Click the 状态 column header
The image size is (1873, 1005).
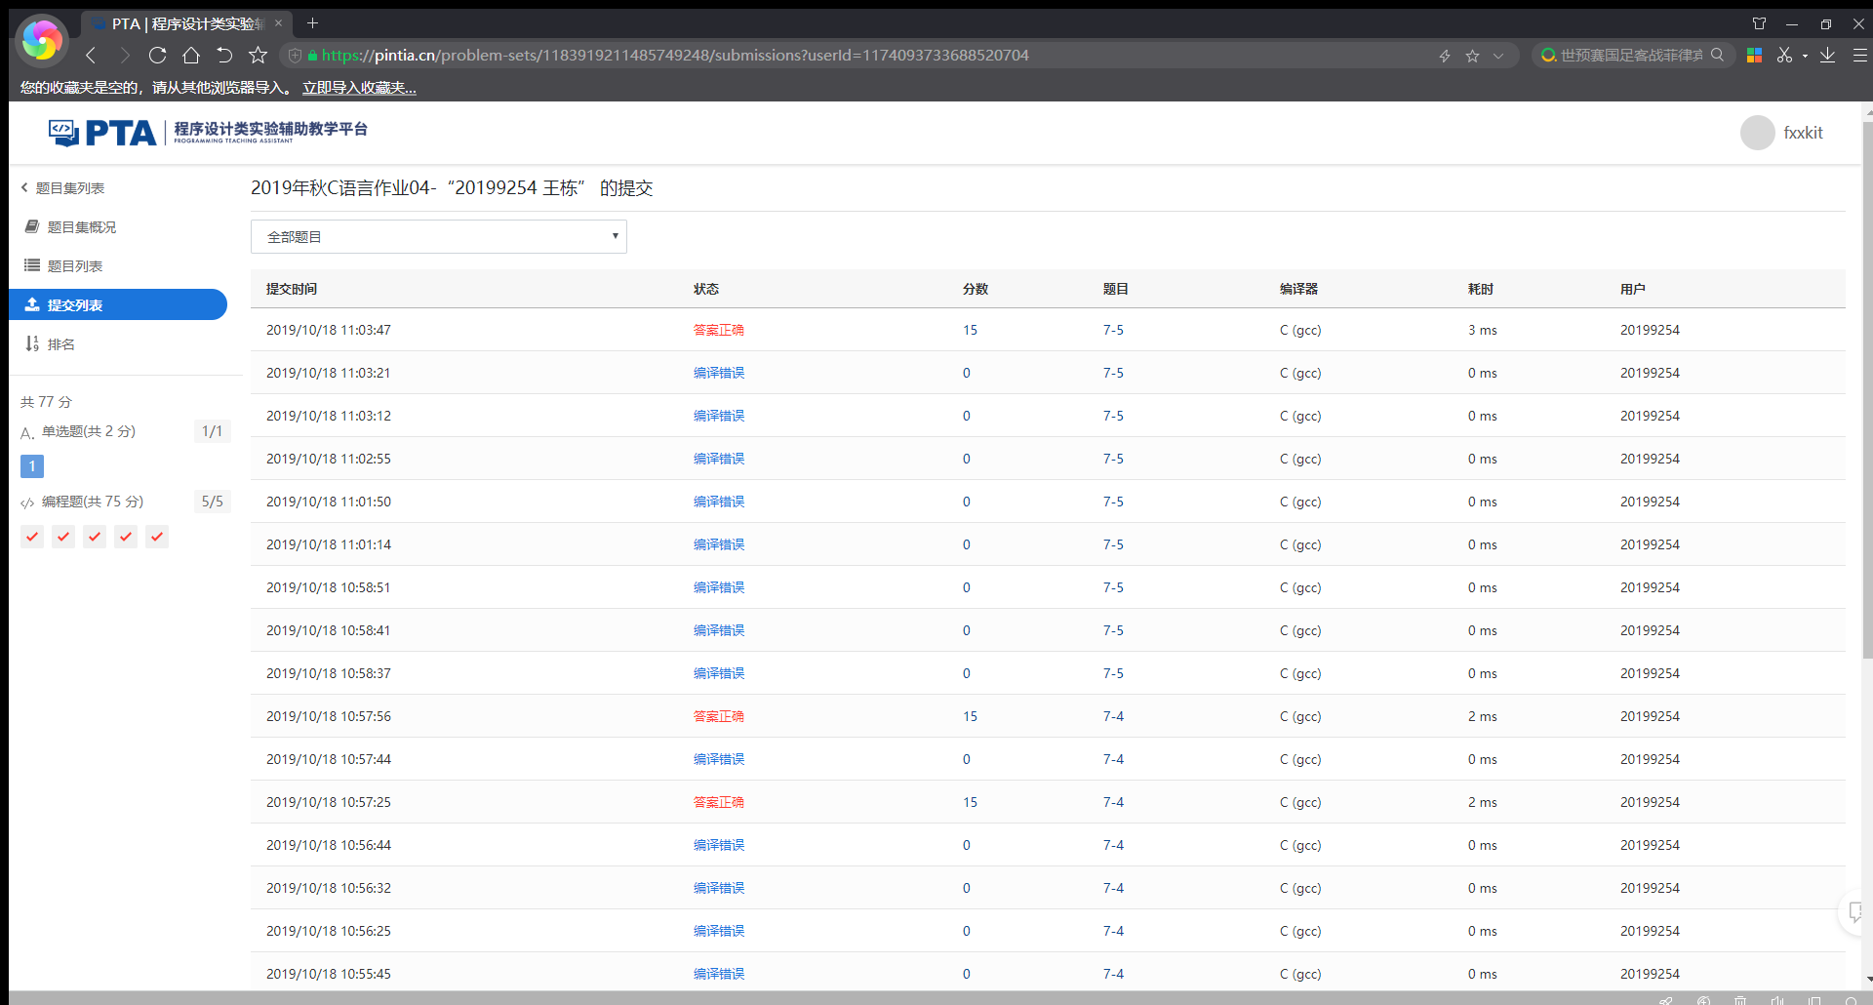click(x=705, y=289)
